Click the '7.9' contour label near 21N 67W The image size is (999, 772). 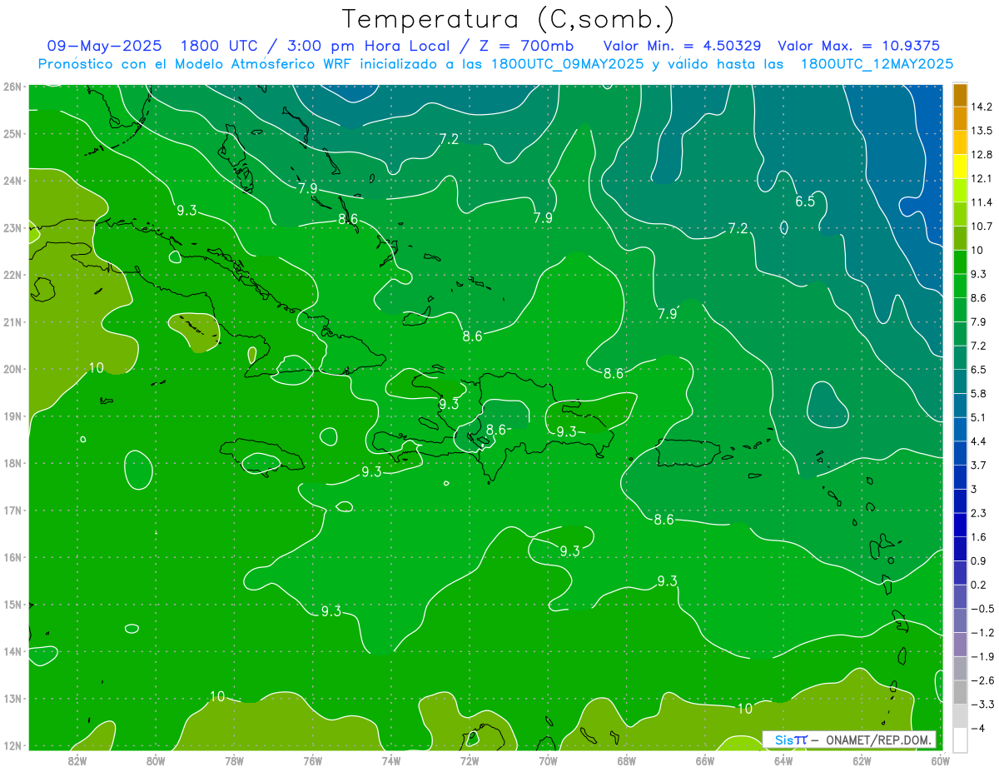point(667,314)
